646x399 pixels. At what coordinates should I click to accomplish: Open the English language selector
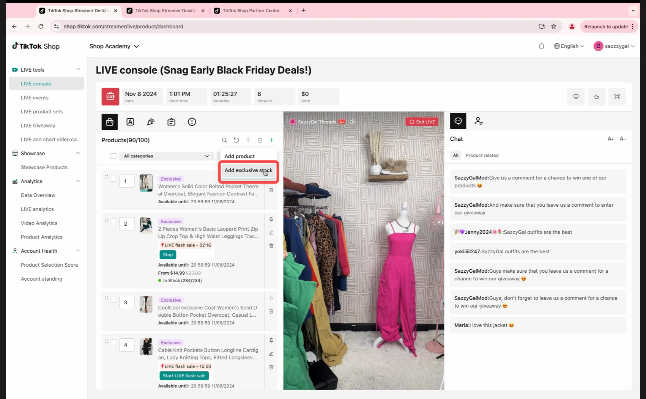(x=569, y=46)
